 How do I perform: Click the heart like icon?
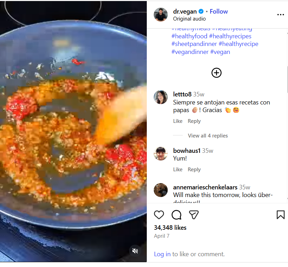[x=159, y=215]
